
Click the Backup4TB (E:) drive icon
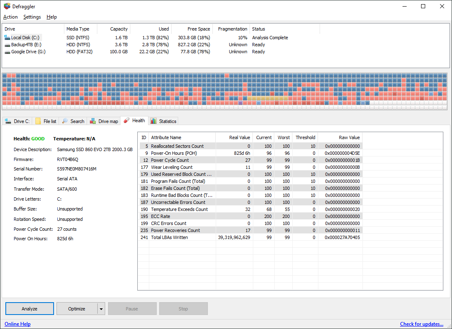click(7, 45)
